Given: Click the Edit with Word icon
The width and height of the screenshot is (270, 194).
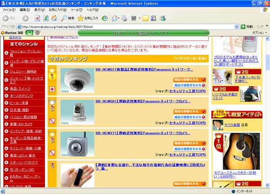Looking at the screenshot, I should click(x=134, y=18).
